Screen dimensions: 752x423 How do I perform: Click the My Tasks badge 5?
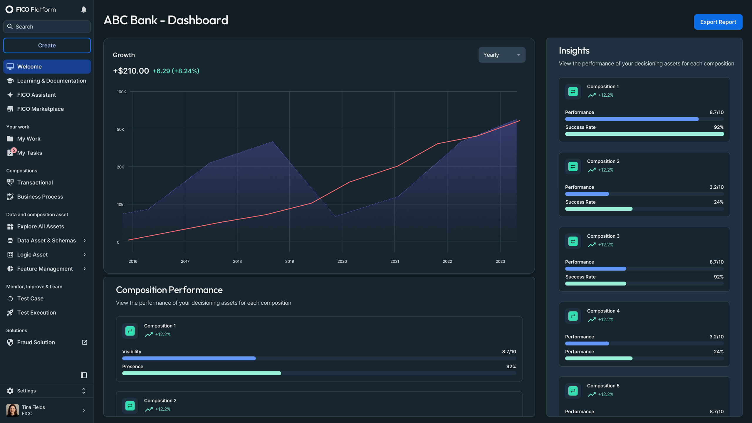point(14,150)
